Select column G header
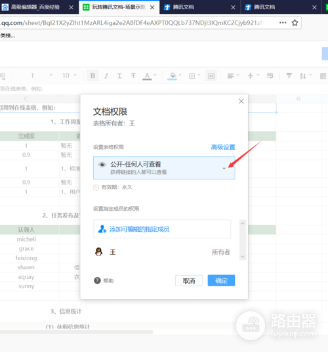Viewport: 328px width, 352px height. (x=298, y=99)
